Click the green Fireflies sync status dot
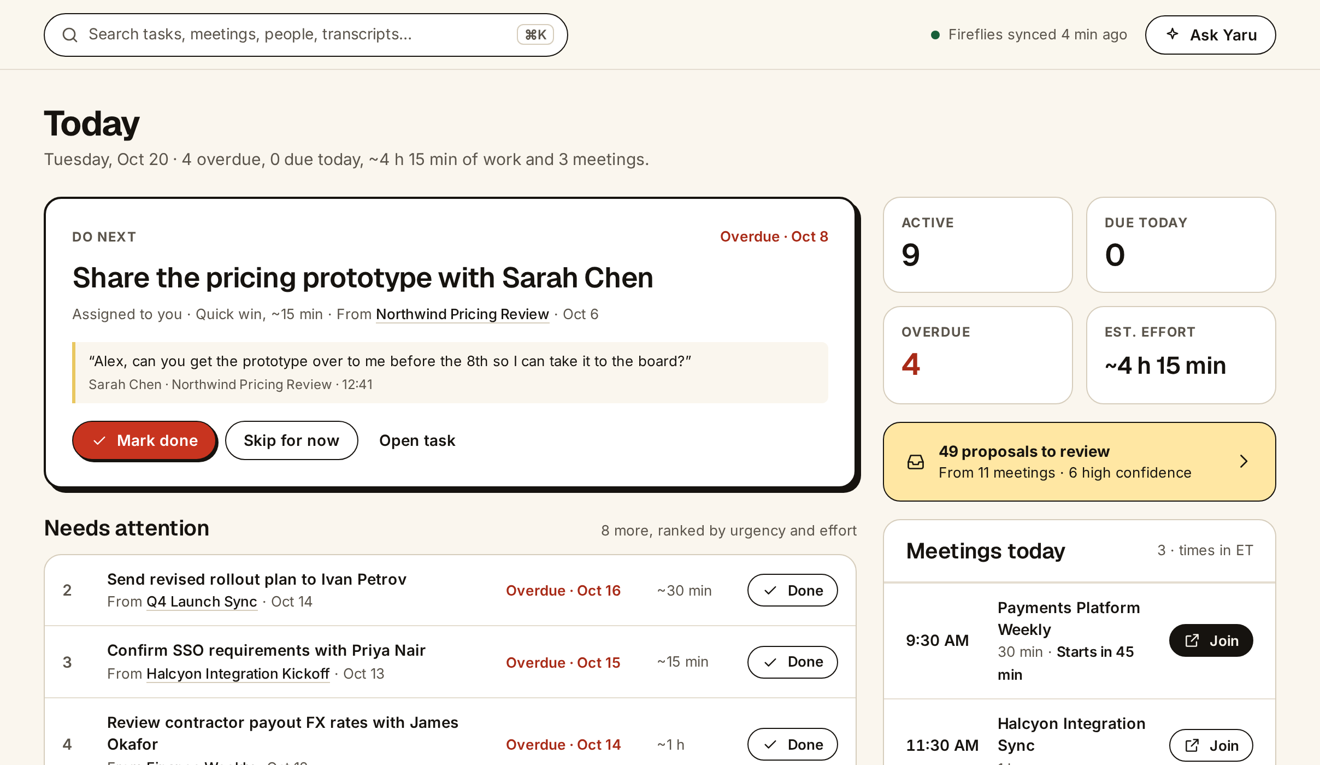 pyautogui.click(x=935, y=35)
